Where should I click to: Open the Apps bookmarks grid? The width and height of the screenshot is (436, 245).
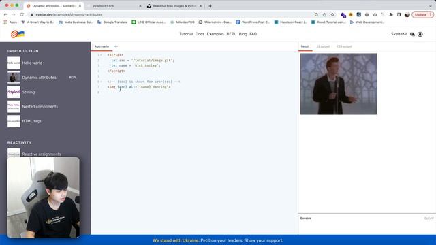(10, 22)
